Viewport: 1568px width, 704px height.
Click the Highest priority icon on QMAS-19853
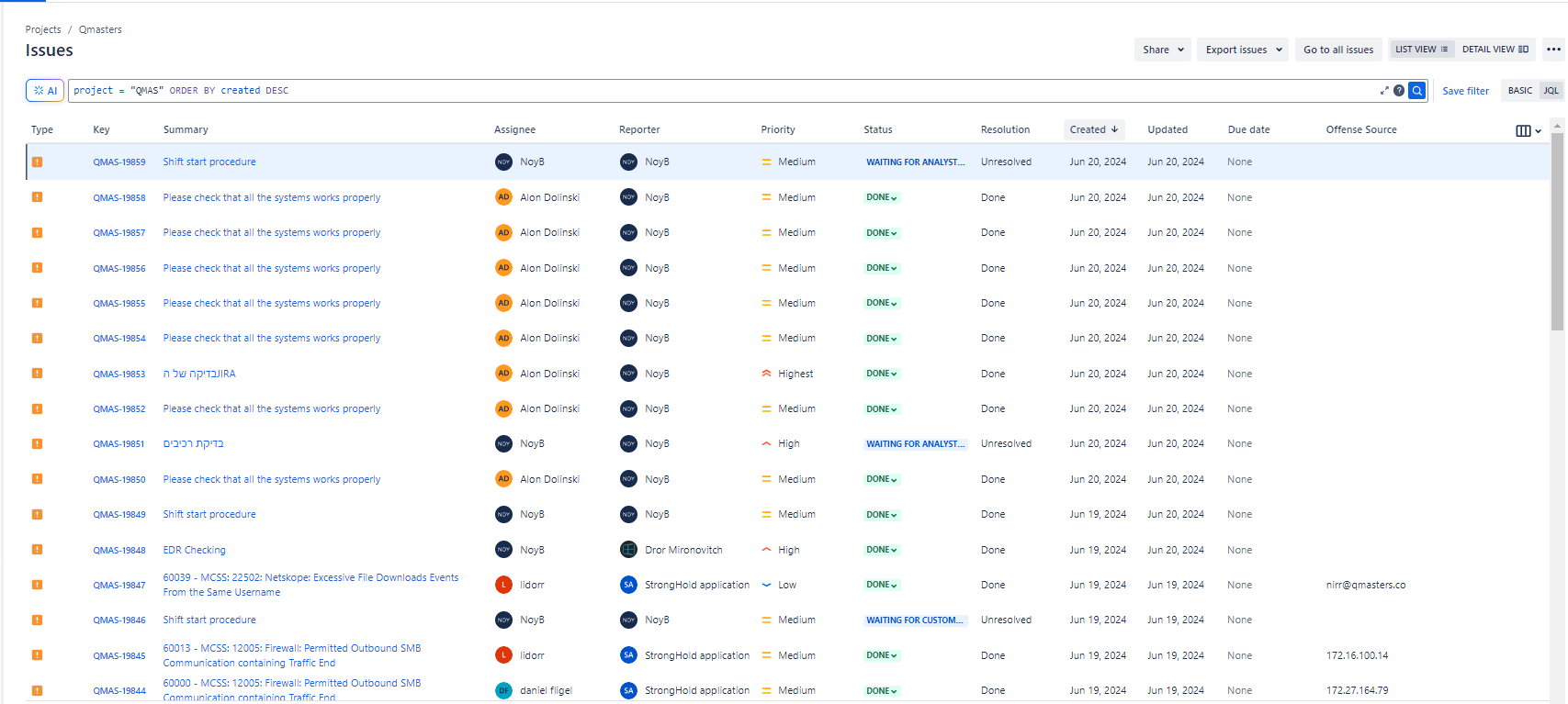tap(766, 374)
